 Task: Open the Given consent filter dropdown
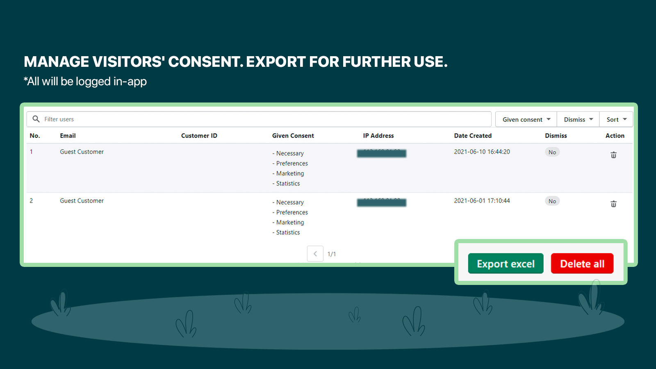coord(526,119)
